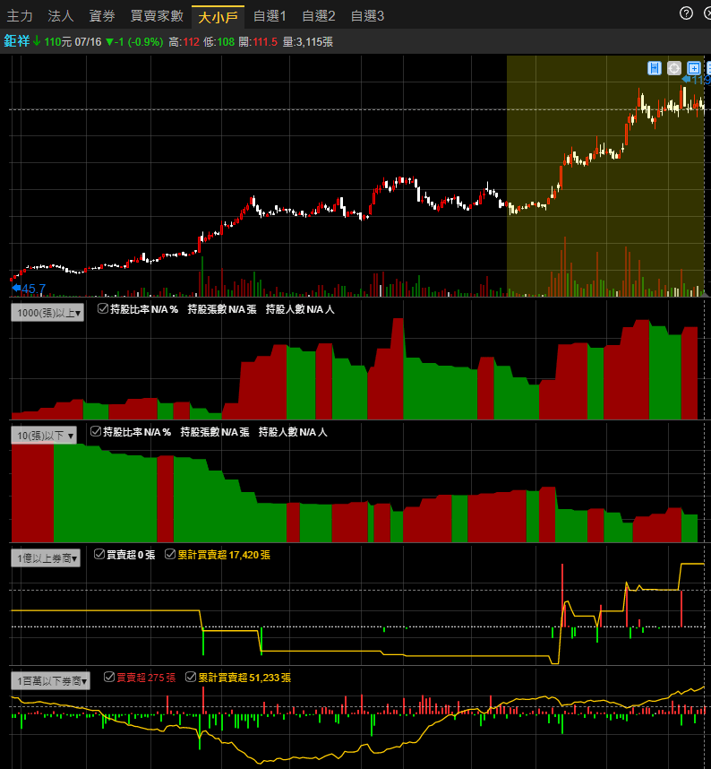Click the 07/16 date label
This screenshot has height=769, width=711.
point(88,42)
